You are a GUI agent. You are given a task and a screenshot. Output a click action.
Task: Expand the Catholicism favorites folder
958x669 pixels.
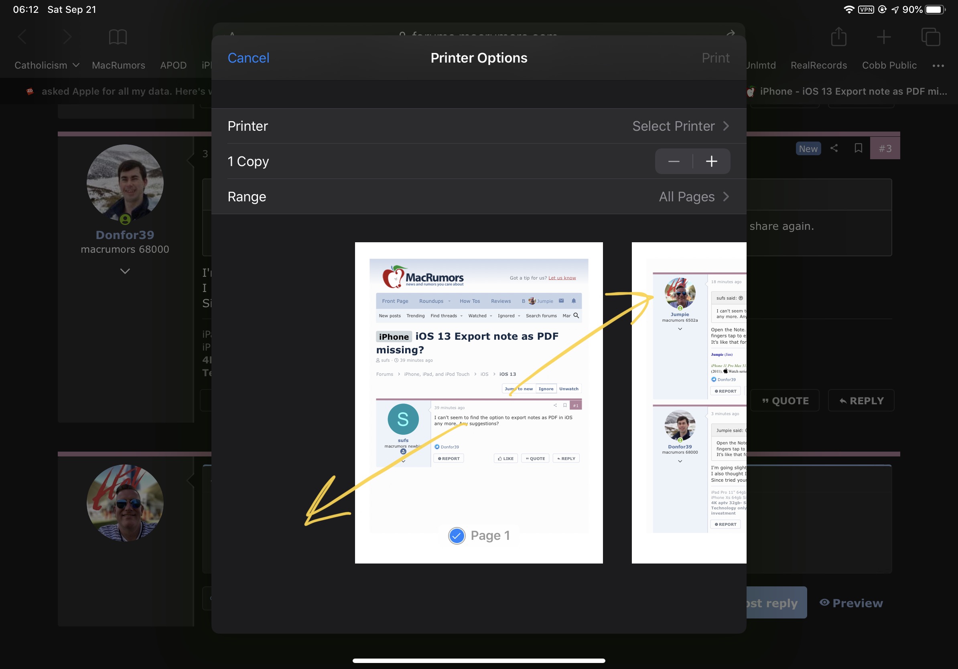47,65
